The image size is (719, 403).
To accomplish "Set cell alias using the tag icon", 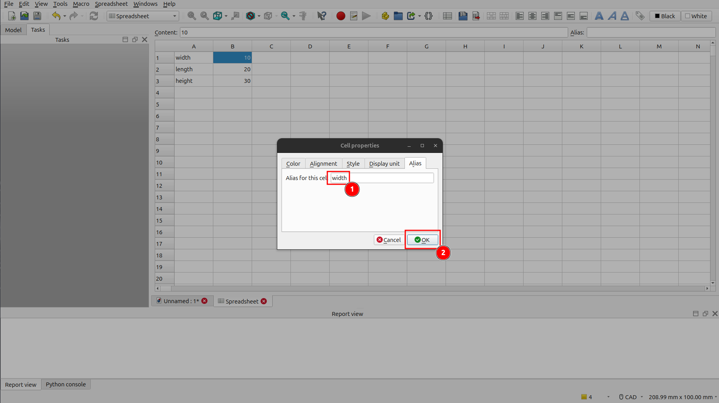I will pos(640,16).
